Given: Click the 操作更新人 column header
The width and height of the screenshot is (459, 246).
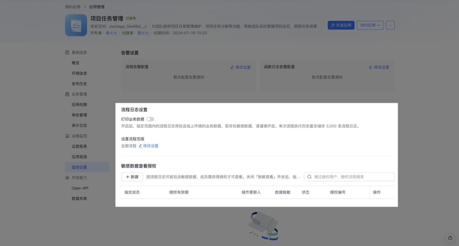Looking at the screenshot, I should [251, 192].
